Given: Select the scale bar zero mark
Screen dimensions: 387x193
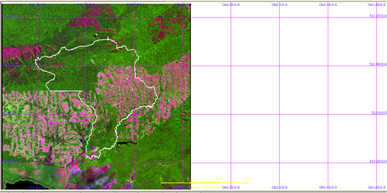Looking at the screenshot, I should coord(161,179).
